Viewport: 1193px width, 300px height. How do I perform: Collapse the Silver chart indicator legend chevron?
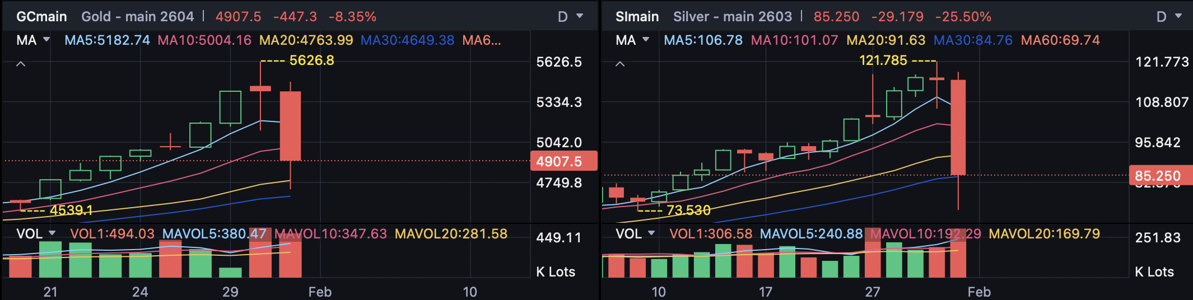[620, 64]
